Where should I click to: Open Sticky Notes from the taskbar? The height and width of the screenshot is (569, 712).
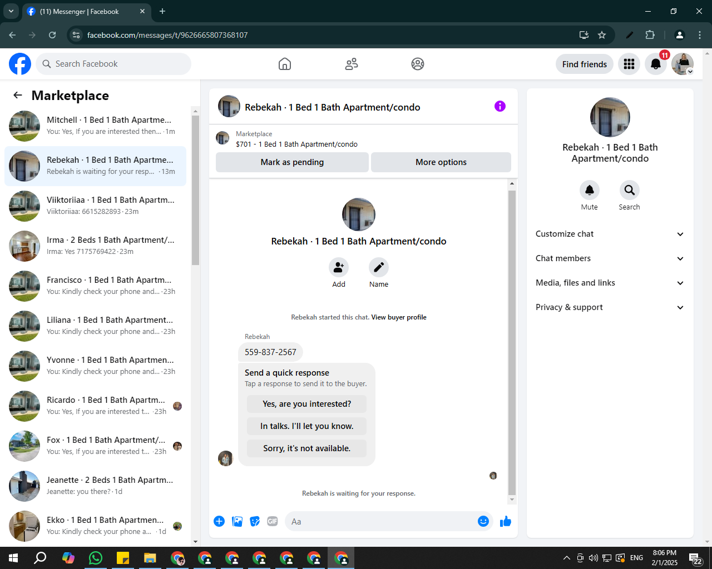point(123,558)
